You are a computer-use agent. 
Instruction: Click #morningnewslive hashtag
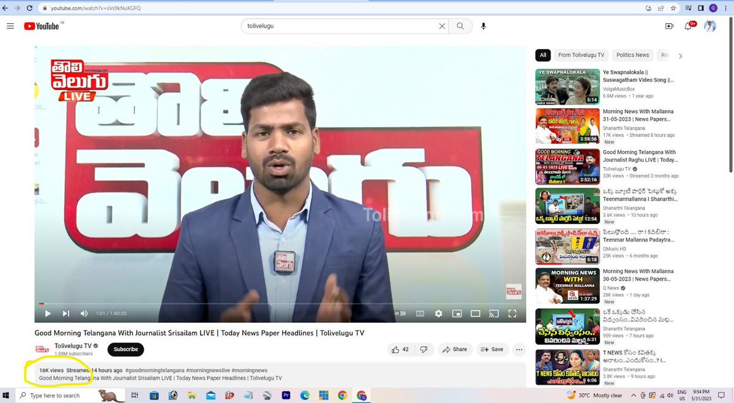pyautogui.click(x=207, y=371)
